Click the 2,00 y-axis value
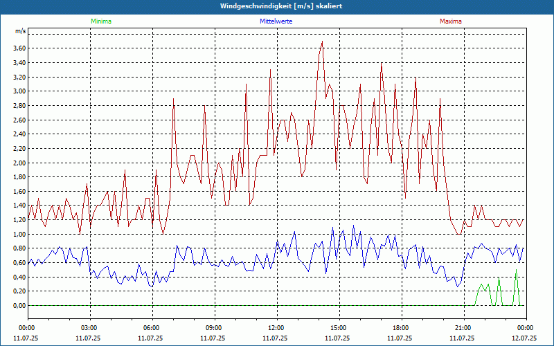Image resolution: width=554 pixels, height=346 pixels. tap(19, 163)
